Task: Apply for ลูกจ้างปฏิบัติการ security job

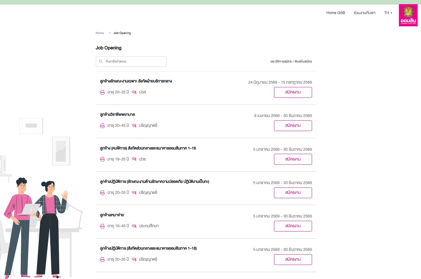Action: 293,193
